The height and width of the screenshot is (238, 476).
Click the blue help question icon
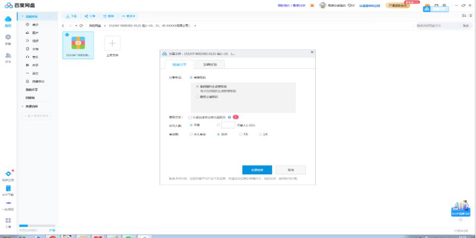coord(229,117)
